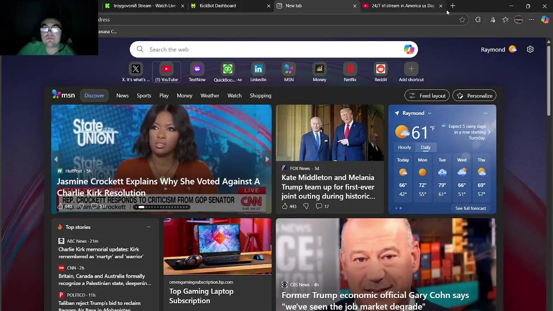The image size is (553, 311).
Task: Open page settings gear icon
Action: (530, 49)
